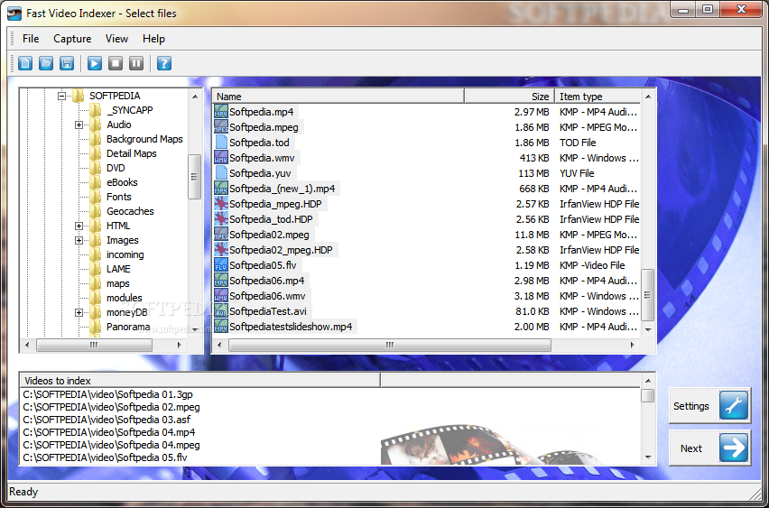The image size is (769, 508).
Task: Click the icon of Softpedia_(new_1).mp4
Action: point(221,189)
